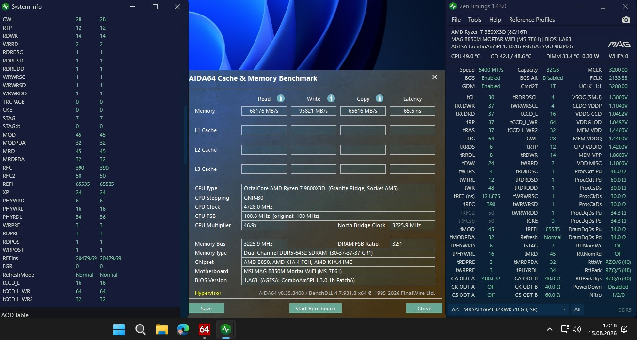Click the MEM VPP value 1.8600V
This screenshot has width=637, height=340.
617,155
